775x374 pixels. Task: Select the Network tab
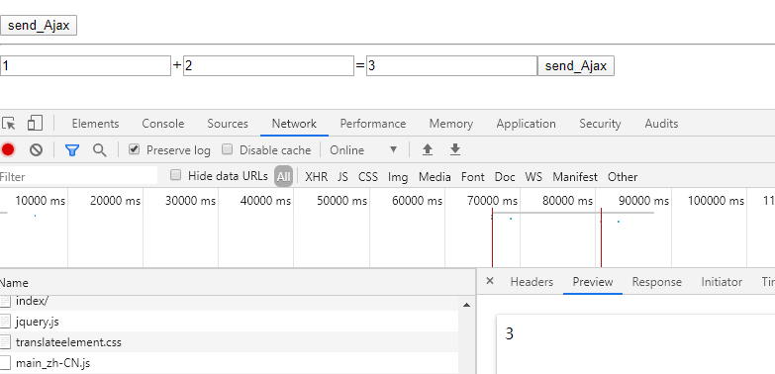[294, 124]
